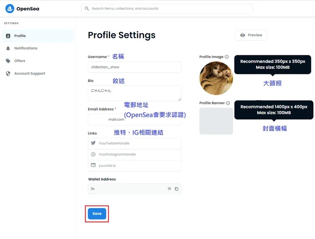
Task: Click the Profile Banner info icon
Action: pyautogui.click(x=228, y=103)
